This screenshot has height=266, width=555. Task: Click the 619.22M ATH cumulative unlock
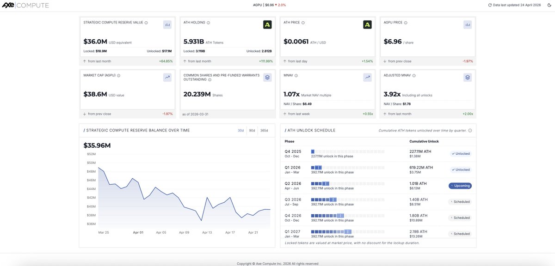[420, 167]
